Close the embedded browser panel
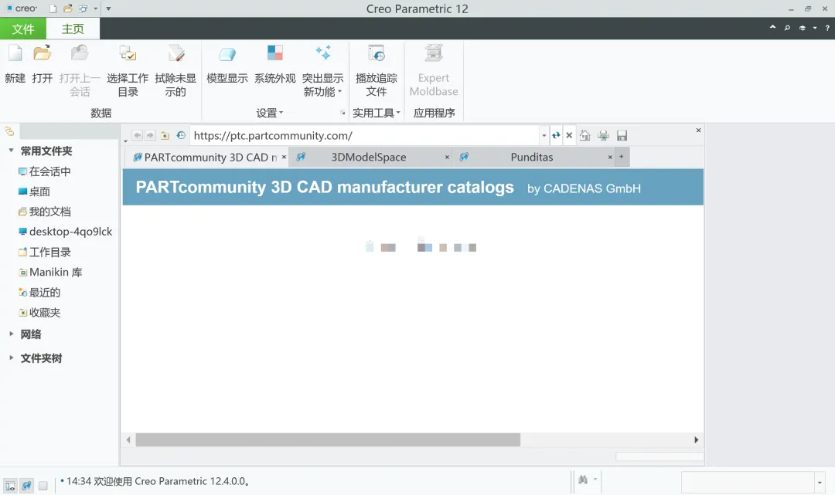Viewport: 835px width, 495px height. (x=698, y=131)
